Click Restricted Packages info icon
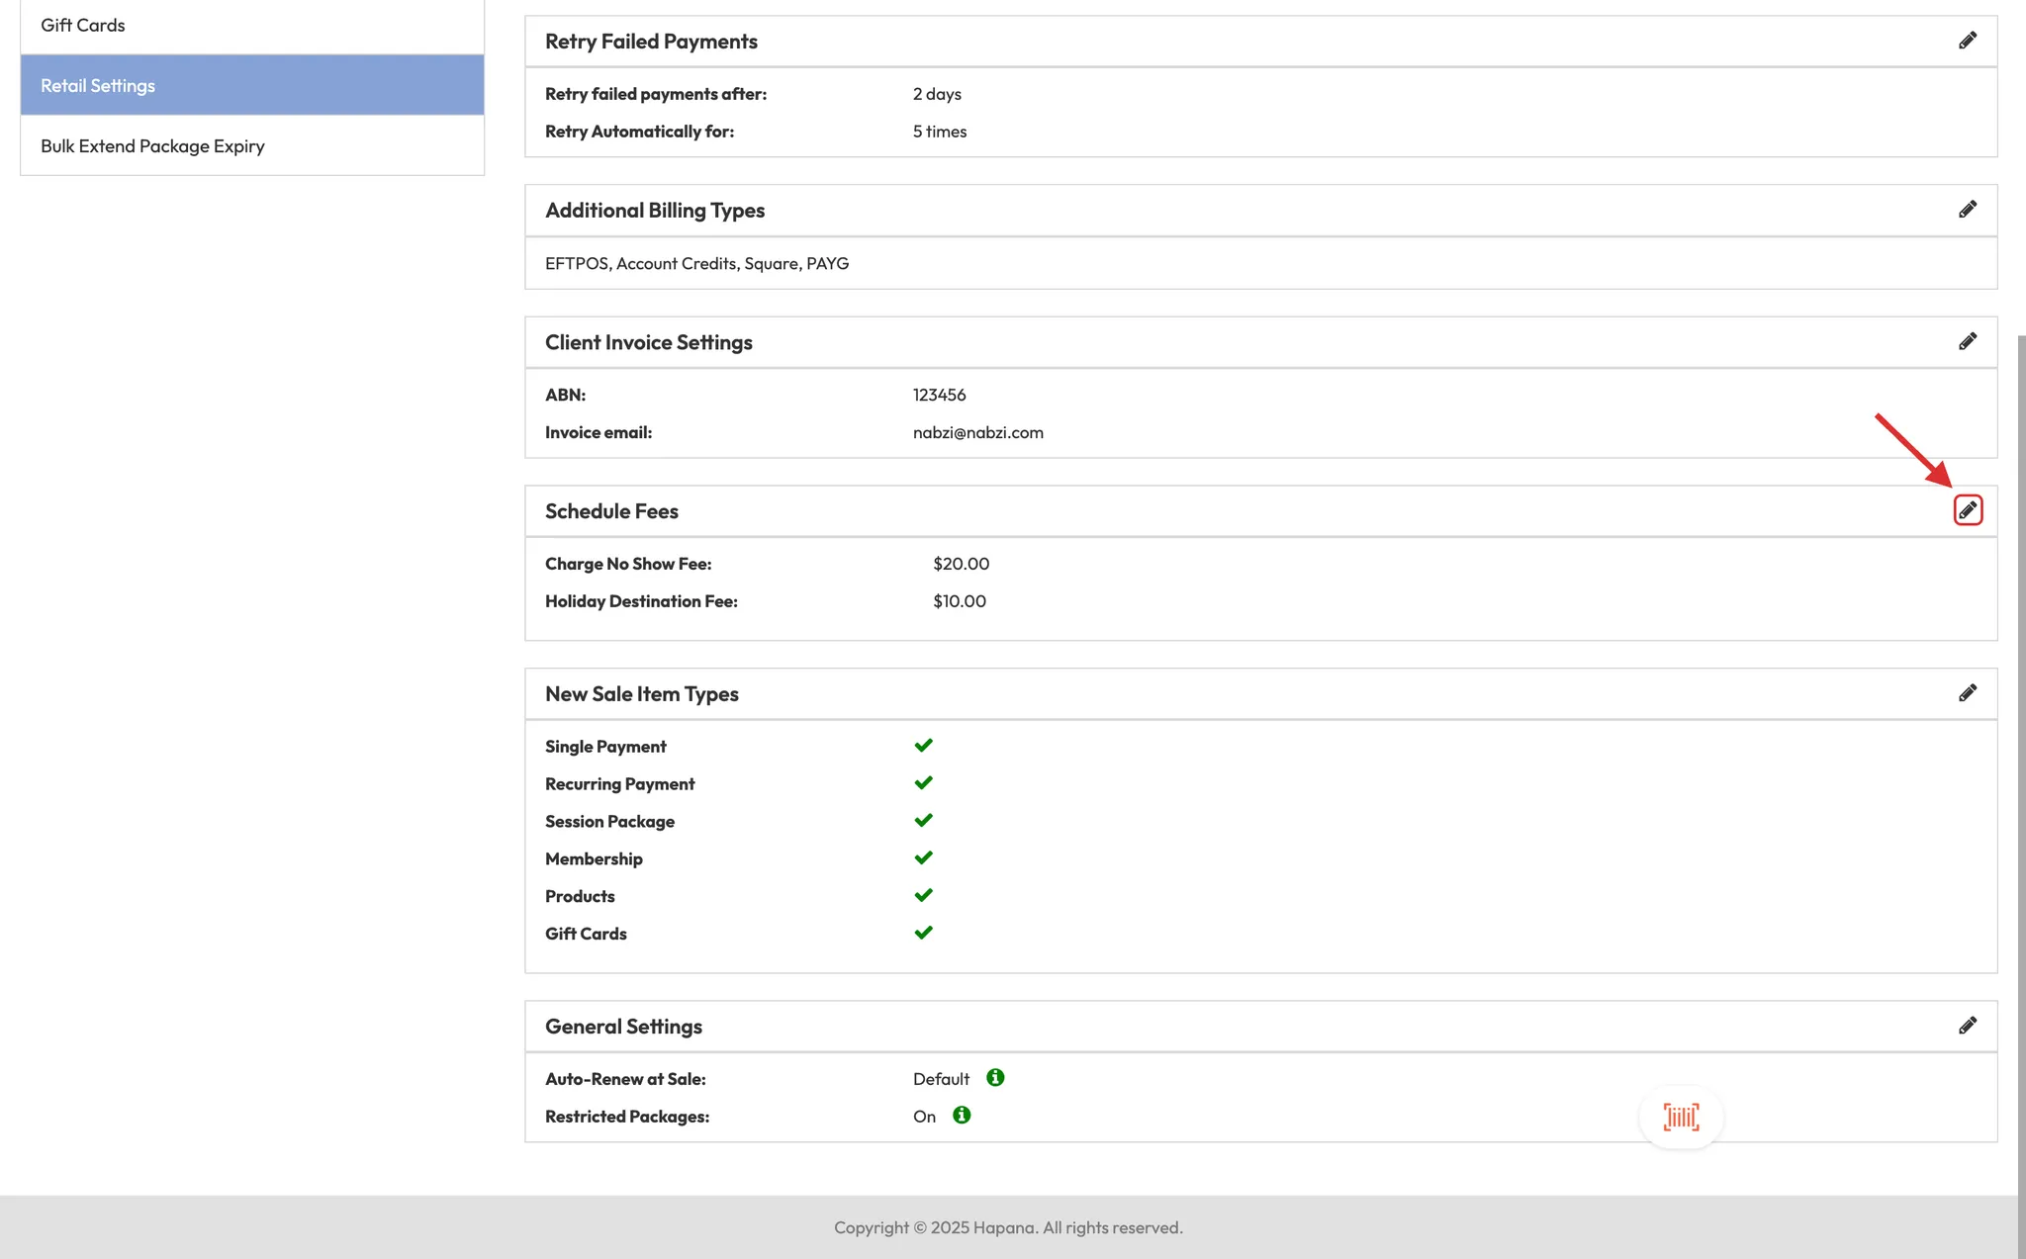2026x1259 pixels. 961,1116
